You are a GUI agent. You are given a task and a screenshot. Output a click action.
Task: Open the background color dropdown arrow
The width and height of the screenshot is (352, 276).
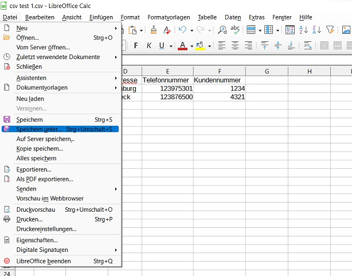tap(209, 46)
